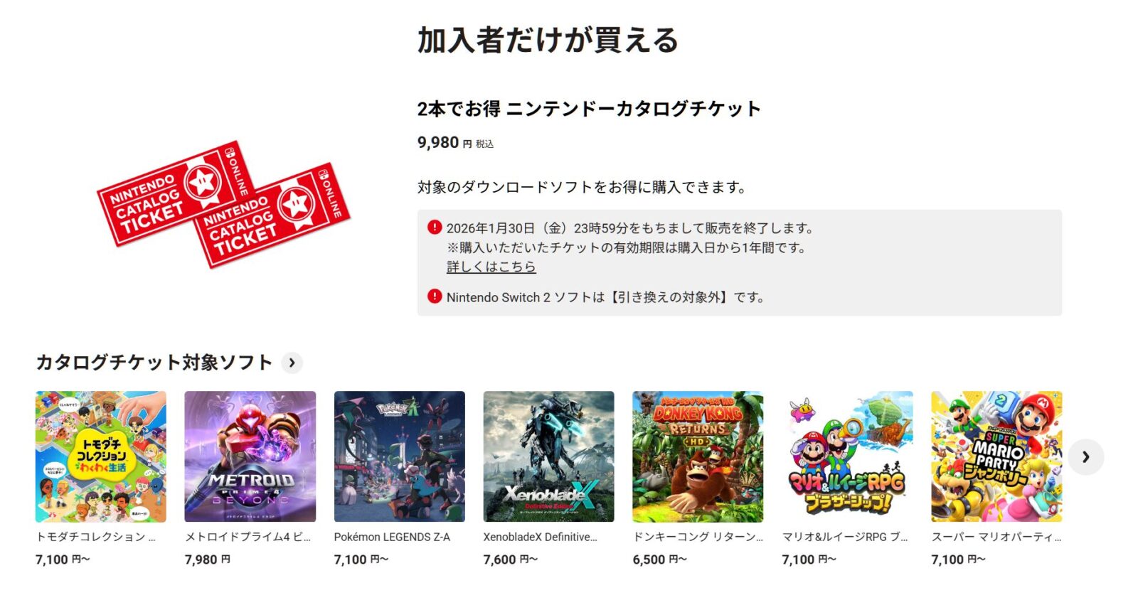Click the Pokémon LEGENDS Z-A title text
Image resolution: width=1138 pixels, height=605 pixels.
392,537
